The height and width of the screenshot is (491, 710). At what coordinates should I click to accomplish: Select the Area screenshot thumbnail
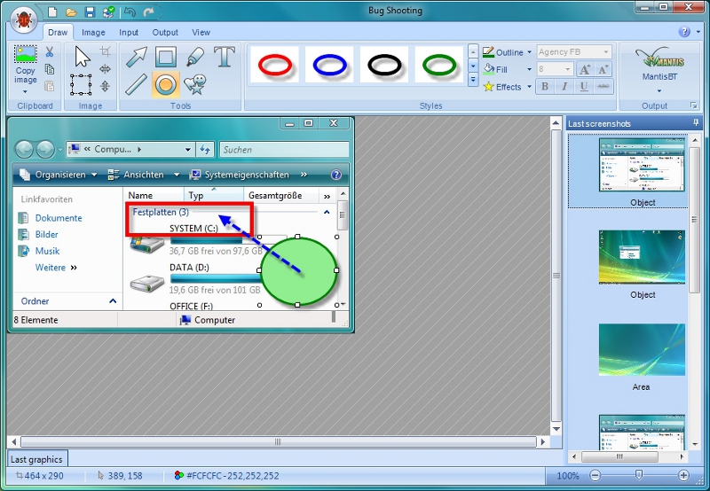coord(641,354)
